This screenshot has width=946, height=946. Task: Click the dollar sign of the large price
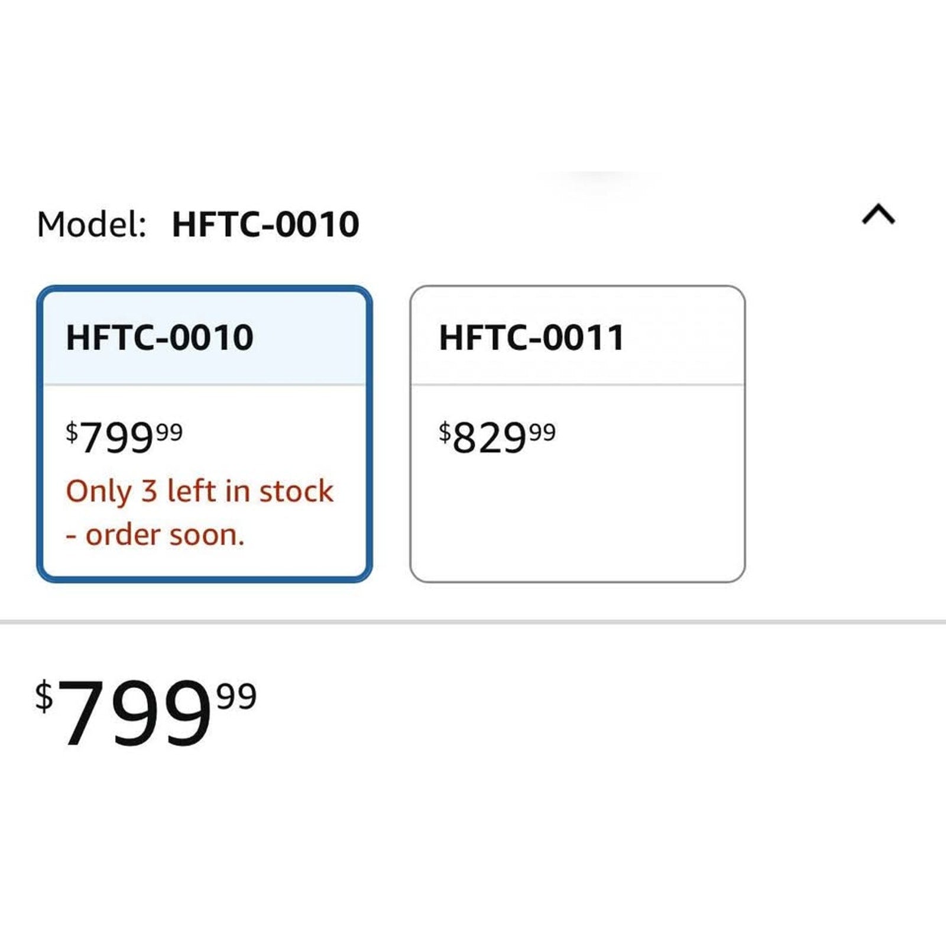(44, 696)
